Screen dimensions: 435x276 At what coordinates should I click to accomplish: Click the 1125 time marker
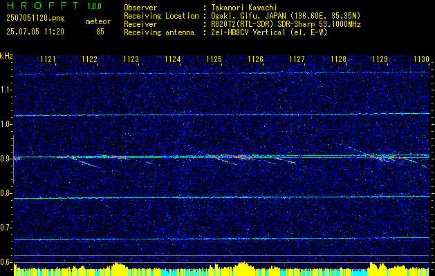[x=214, y=59]
